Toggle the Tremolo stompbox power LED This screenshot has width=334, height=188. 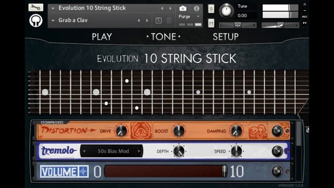pyautogui.click(x=287, y=151)
